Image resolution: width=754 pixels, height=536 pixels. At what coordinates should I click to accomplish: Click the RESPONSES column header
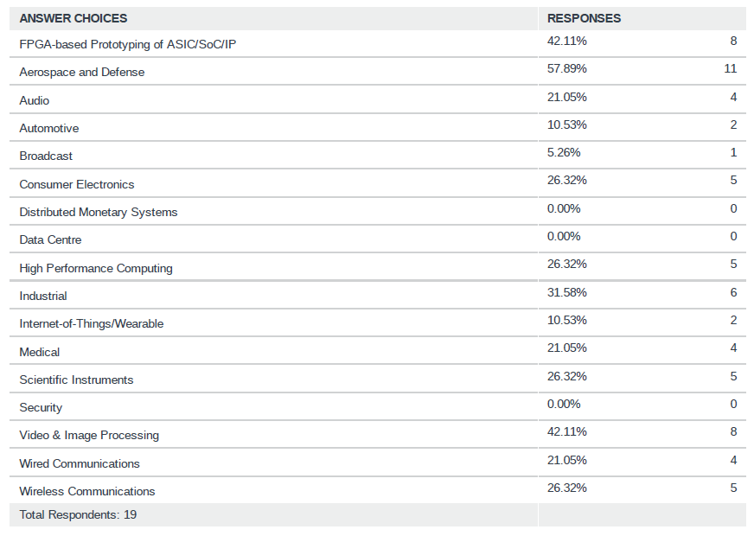(x=584, y=18)
